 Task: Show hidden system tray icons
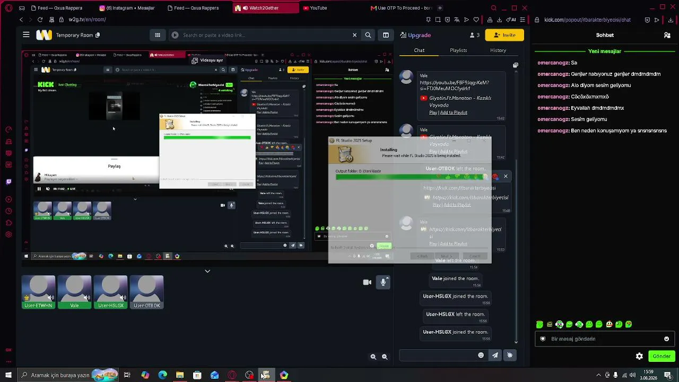598,375
